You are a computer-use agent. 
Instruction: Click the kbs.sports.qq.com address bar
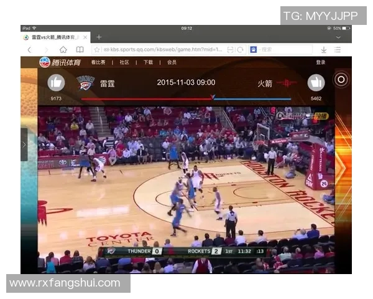coord(162,50)
